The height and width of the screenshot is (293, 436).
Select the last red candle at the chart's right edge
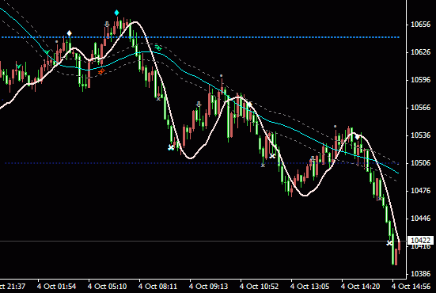click(400, 248)
